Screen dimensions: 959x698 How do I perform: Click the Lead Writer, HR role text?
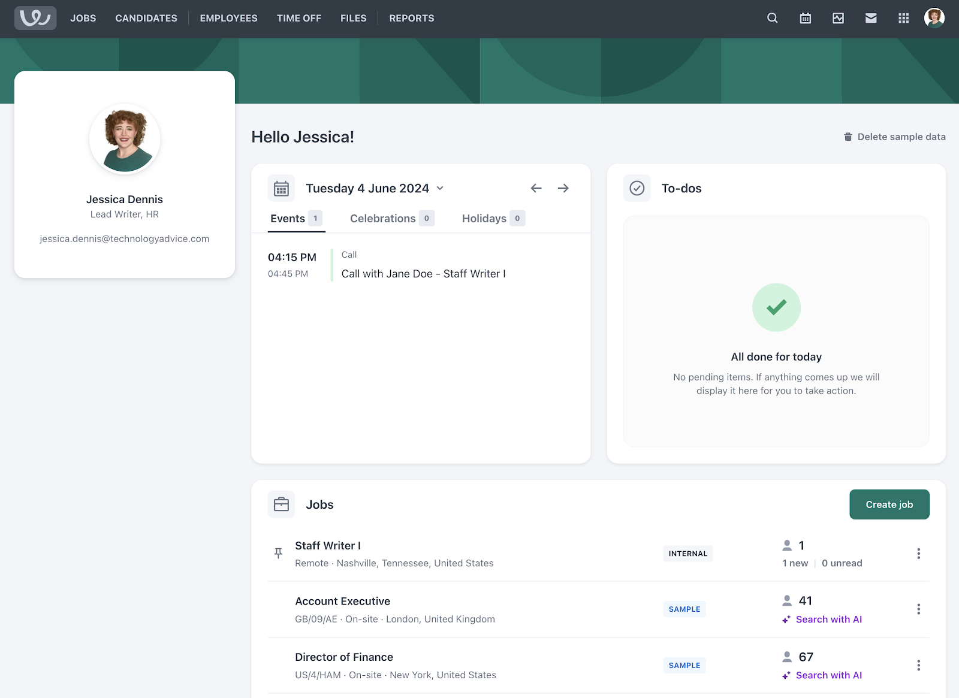pyautogui.click(x=125, y=214)
